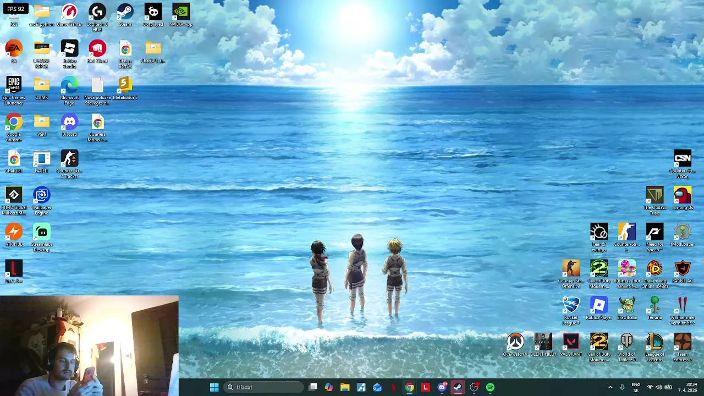Open the Windows Start menu

(x=214, y=387)
